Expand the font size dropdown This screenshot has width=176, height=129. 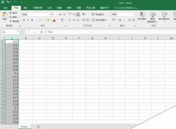[57, 15]
